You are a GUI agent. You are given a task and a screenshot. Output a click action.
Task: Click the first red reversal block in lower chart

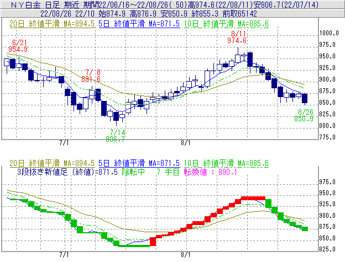pyautogui.click(x=153, y=242)
